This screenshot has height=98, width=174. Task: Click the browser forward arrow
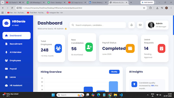click(7, 8)
